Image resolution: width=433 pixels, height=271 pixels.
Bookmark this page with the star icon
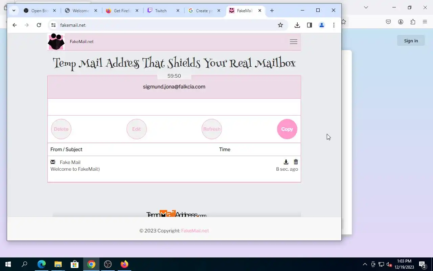pos(280,25)
